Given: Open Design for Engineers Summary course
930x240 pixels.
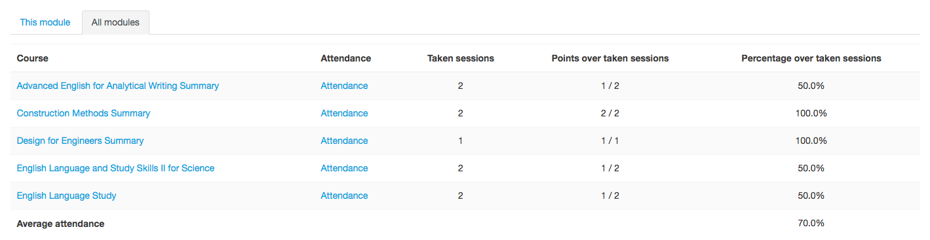Looking at the screenshot, I should point(80,141).
